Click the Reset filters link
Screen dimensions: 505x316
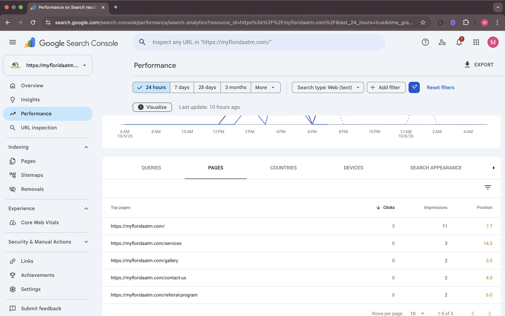click(x=440, y=88)
